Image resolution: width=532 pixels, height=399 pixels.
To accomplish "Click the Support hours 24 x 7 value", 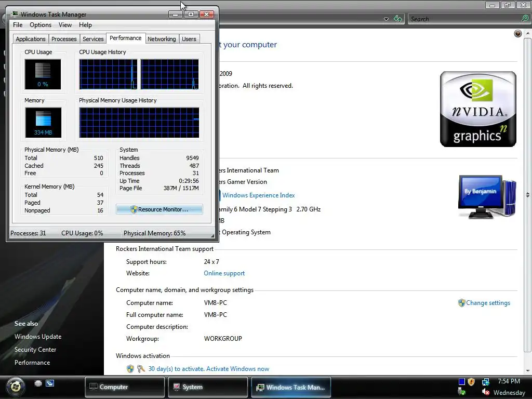I will 211,262.
